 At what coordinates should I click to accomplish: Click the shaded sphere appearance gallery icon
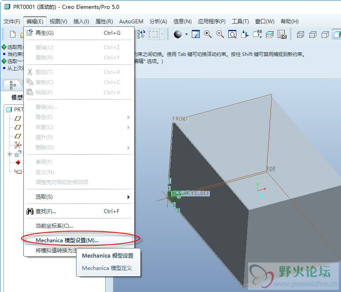pyautogui.click(x=178, y=34)
